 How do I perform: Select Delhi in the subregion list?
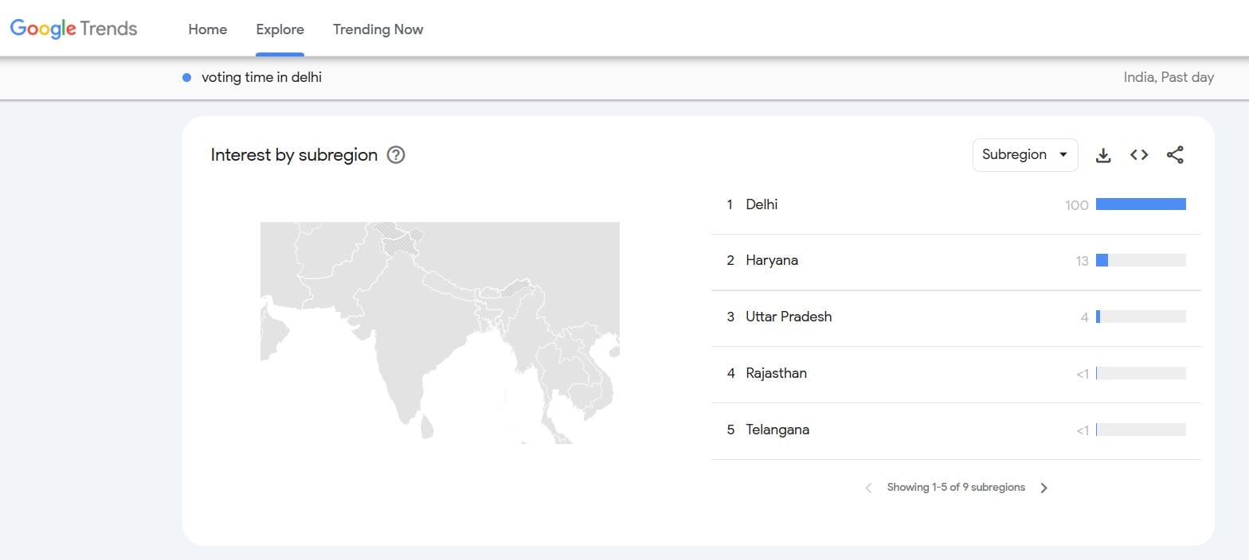tap(762, 204)
